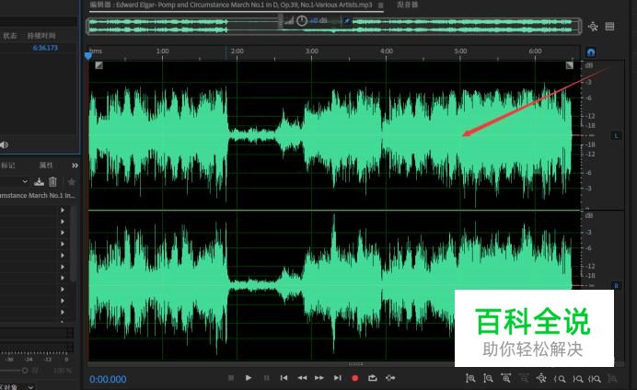Click the zoom navigator fit icon beside overview

point(593,27)
